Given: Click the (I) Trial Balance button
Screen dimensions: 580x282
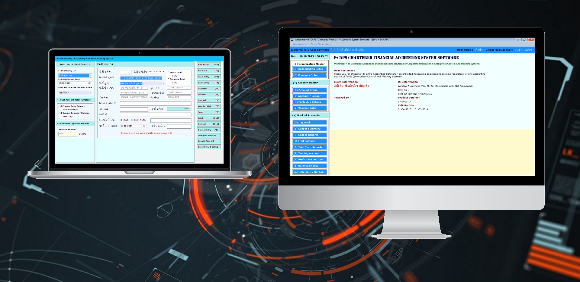Looking at the screenshot, I should 310,141.
